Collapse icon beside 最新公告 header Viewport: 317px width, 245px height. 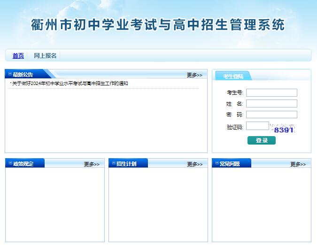point(9,74)
